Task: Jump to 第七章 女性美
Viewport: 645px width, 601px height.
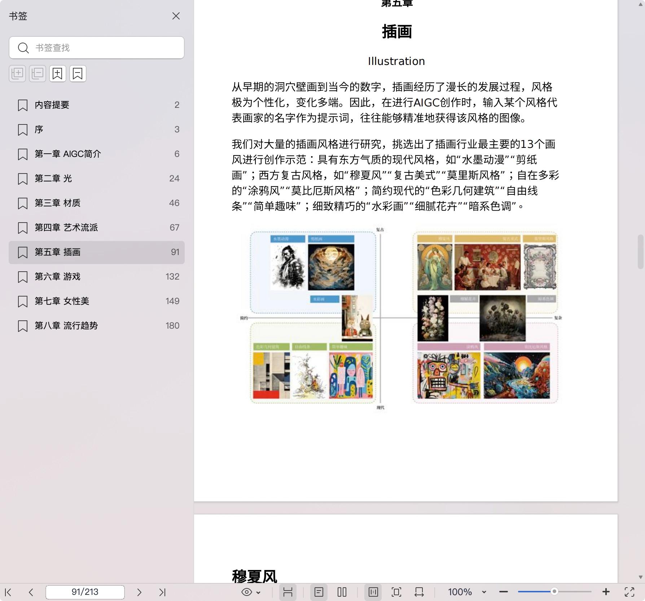Action: point(97,301)
